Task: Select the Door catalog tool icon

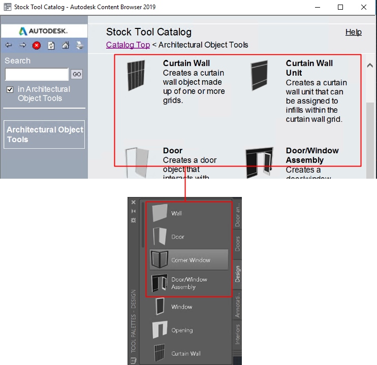Action: click(x=137, y=162)
